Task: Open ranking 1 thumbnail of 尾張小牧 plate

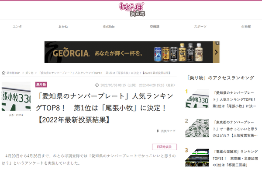Action: pyautogui.click(x=197, y=99)
